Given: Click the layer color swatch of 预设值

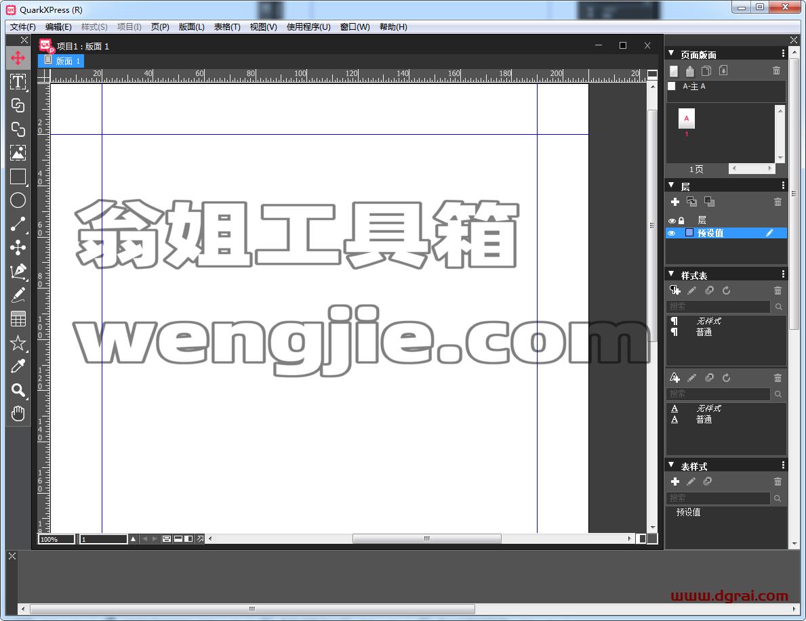Looking at the screenshot, I should pos(689,233).
